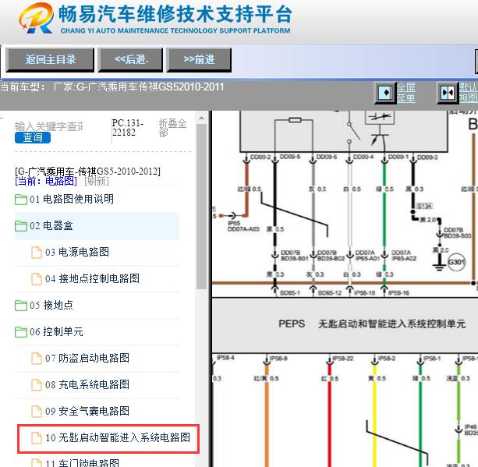This screenshot has height=467, width=478.
Task: Click connector label IP58-22 in diagram
Action: point(343,359)
